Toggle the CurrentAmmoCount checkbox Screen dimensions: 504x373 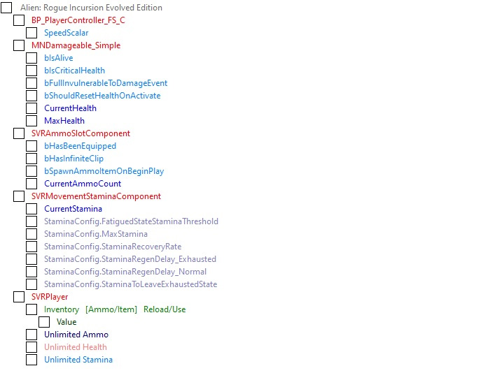click(31, 184)
